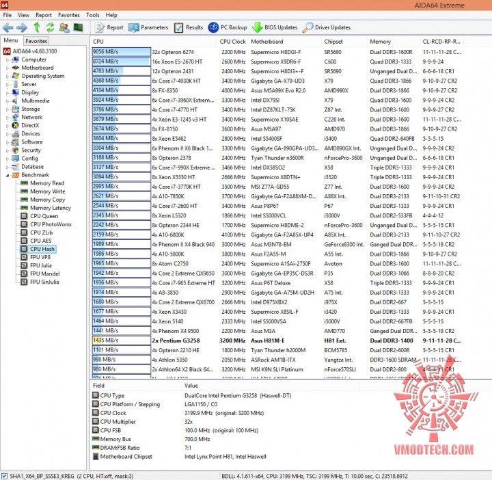Open the CPU PhotoWorxx benchmark
Viewport: 492px width, 480px height.
(x=51, y=224)
